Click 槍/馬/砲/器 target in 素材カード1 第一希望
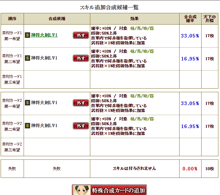Image resolution: width=220 pixels, height=195 pixels. [142, 28]
